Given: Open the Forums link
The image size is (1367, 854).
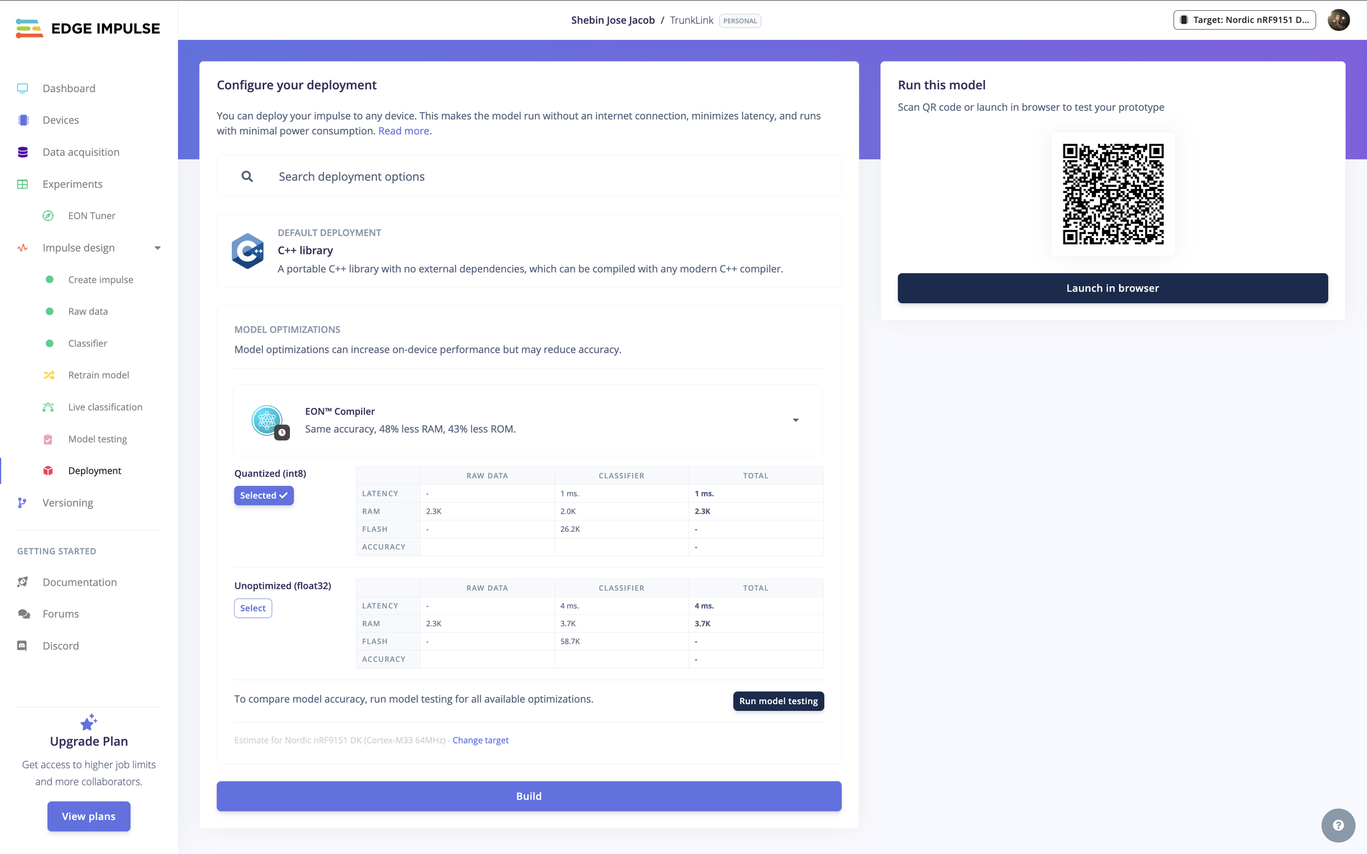Looking at the screenshot, I should coord(61,614).
